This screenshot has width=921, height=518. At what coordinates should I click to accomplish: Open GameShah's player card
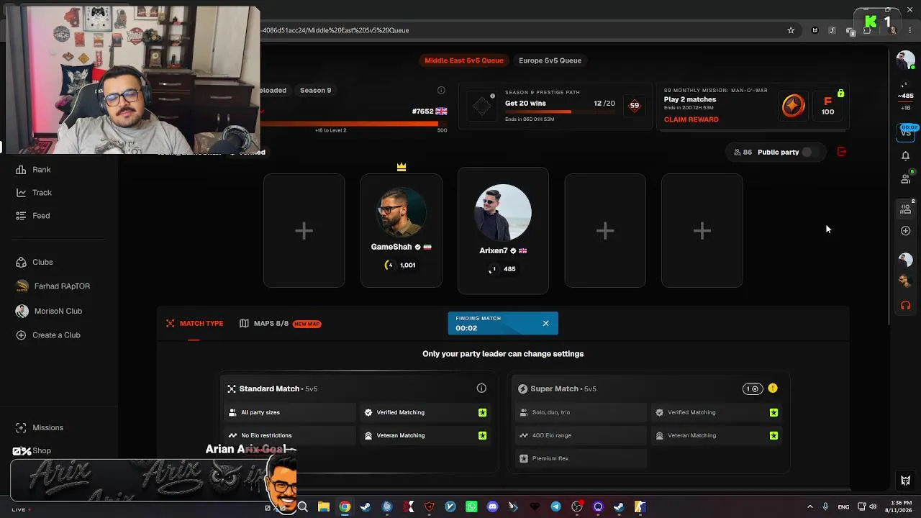(401, 230)
